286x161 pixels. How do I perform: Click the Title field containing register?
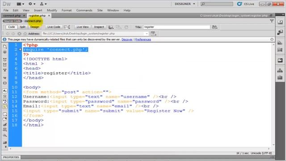coord(177,27)
